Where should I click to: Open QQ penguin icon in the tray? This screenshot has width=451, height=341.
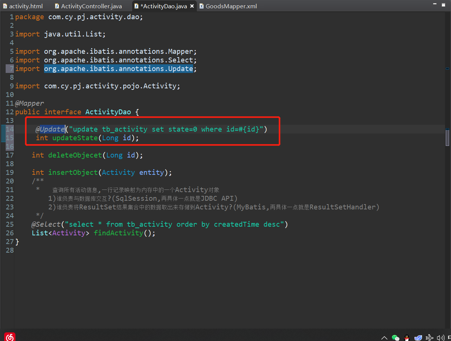[x=407, y=338]
